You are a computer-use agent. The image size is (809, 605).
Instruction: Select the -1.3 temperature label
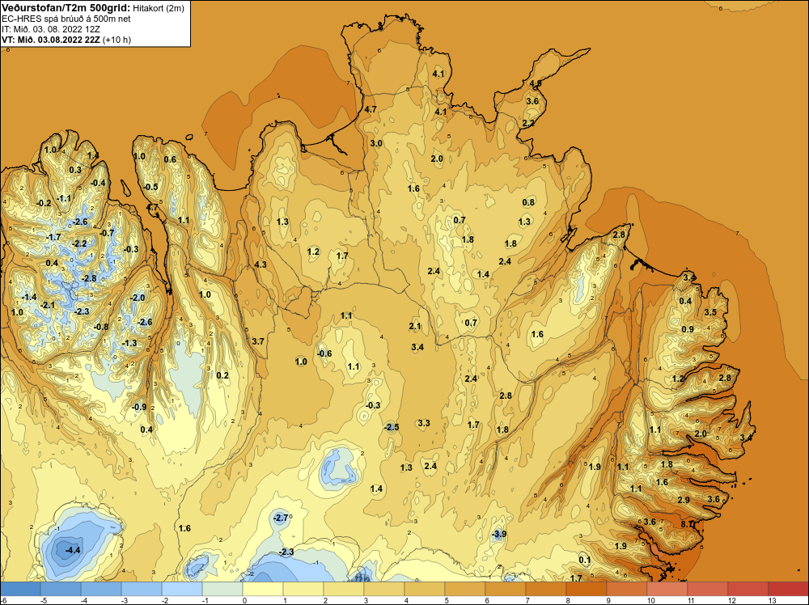point(129,343)
